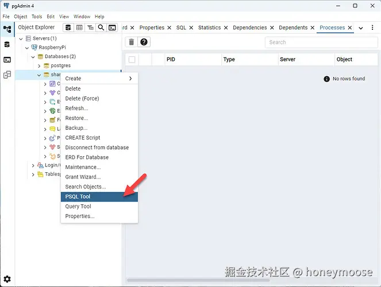
Task: Open the schema diff icon in left sidebar
Action: point(7,75)
